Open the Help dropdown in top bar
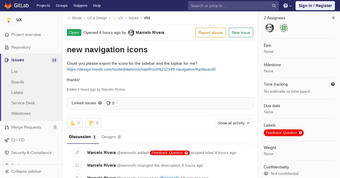Viewport: 340px width, 178px height. click(x=288, y=6)
